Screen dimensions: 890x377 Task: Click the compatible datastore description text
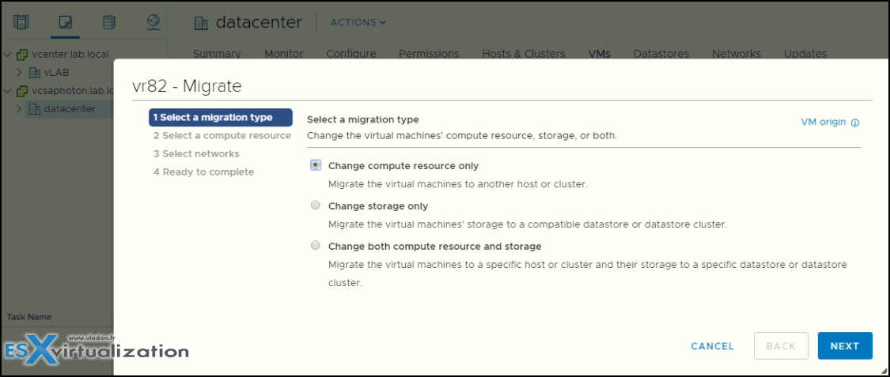pyautogui.click(x=528, y=224)
